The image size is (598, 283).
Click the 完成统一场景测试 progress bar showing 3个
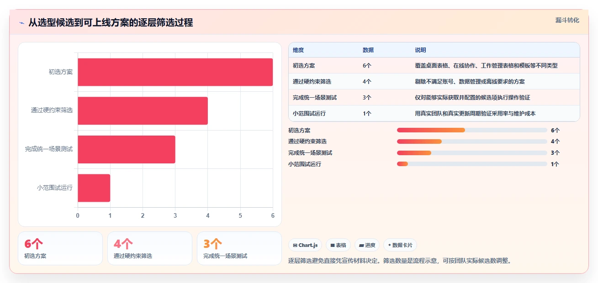[x=472, y=153]
